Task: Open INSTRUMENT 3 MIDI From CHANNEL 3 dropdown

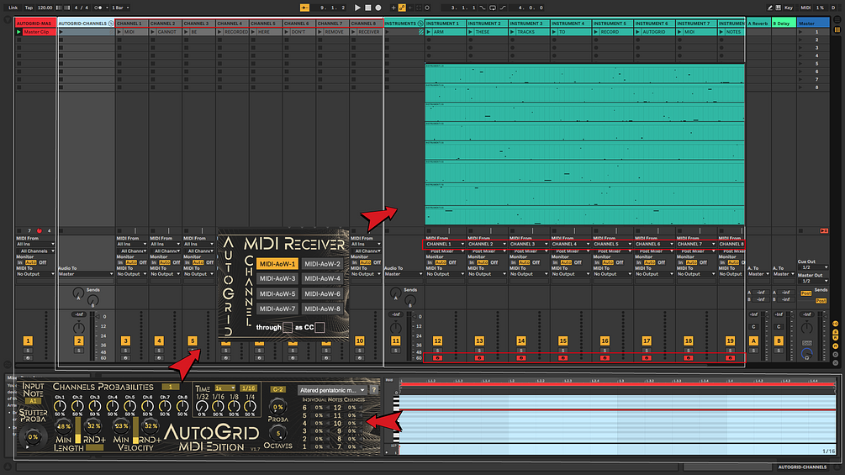Action: (529, 244)
